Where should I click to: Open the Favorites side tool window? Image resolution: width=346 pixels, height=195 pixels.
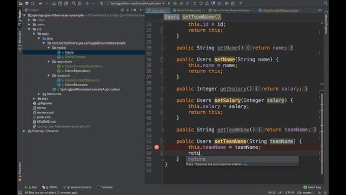tap(20, 172)
